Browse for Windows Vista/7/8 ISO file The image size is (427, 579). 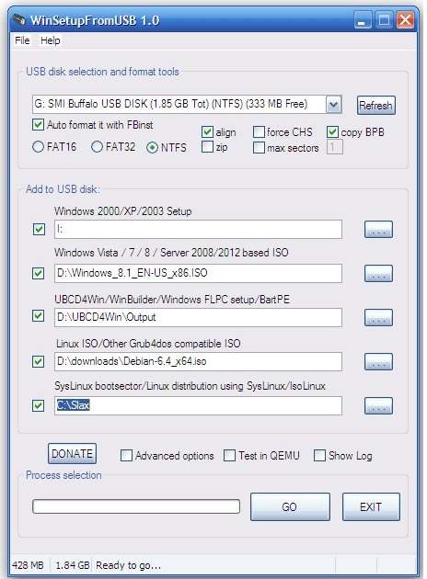378,273
